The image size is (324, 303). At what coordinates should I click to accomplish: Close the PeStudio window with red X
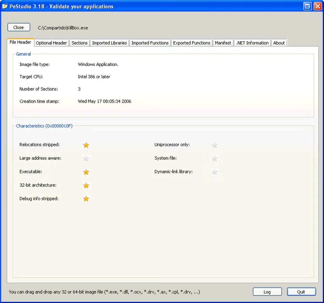click(318, 6)
